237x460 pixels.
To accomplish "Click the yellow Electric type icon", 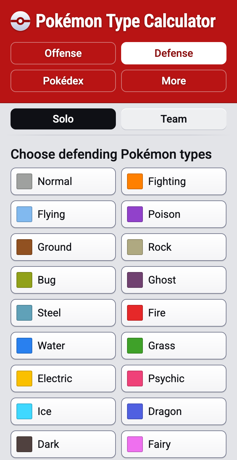I will 24,379.
